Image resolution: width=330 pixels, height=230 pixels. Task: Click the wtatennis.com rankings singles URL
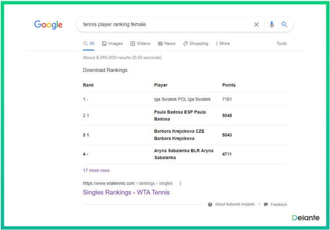click(128, 183)
